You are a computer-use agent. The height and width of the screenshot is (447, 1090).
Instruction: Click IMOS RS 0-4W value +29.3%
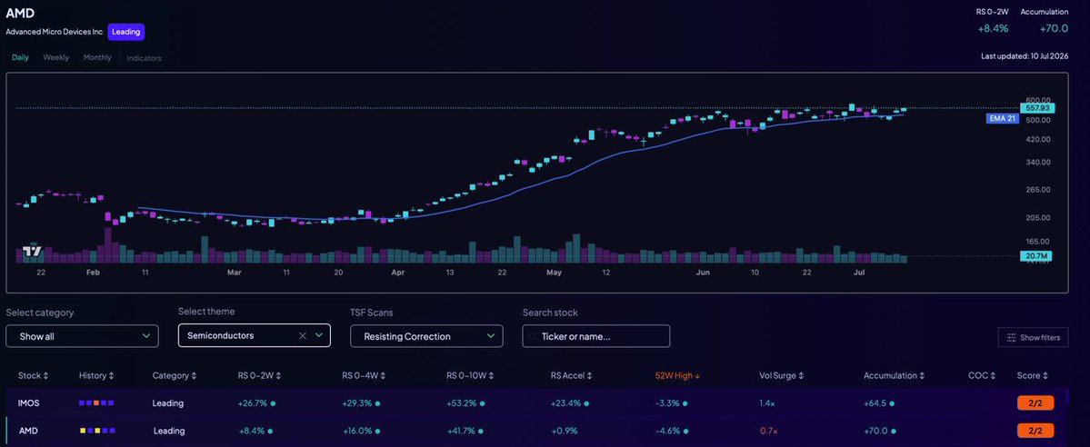pyautogui.click(x=357, y=402)
